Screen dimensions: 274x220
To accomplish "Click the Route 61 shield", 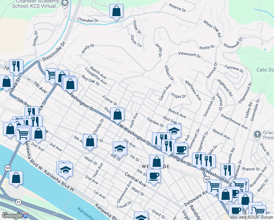I will point(18,202).
